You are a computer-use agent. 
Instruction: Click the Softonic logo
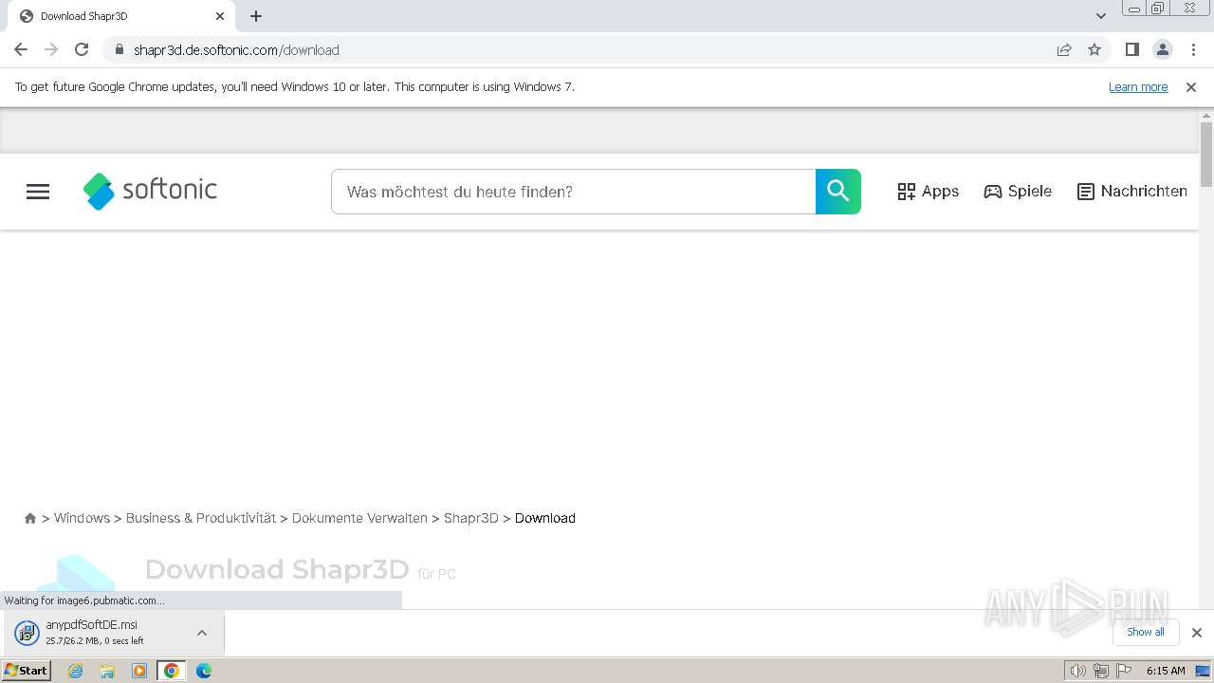(x=150, y=191)
